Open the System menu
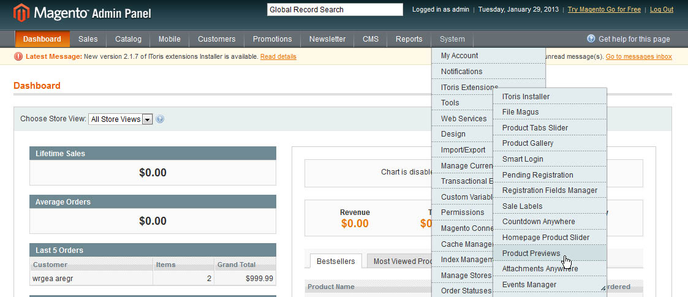This screenshot has width=688, height=297. coord(452,39)
